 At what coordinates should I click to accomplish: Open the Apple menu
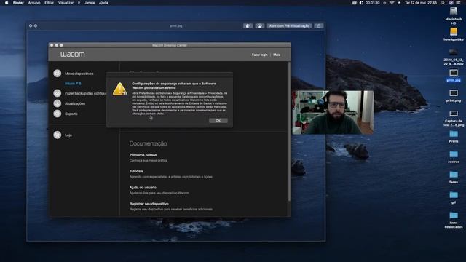[x=7, y=3]
